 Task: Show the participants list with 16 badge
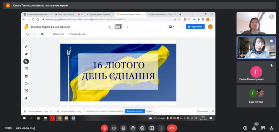[x=254, y=128]
